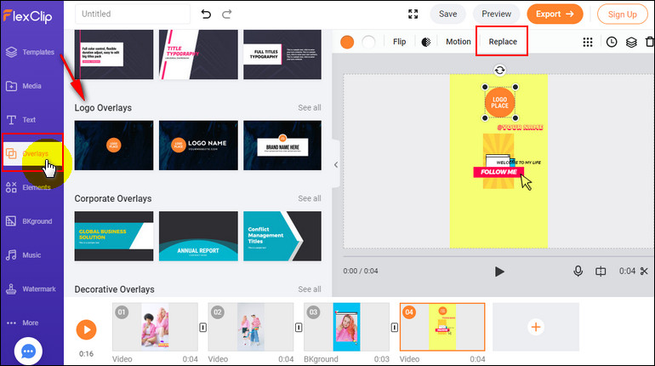Play the whole timeline storyboard
This screenshot has width=655, height=366.
pyautogui.click(x=87, y=329)
